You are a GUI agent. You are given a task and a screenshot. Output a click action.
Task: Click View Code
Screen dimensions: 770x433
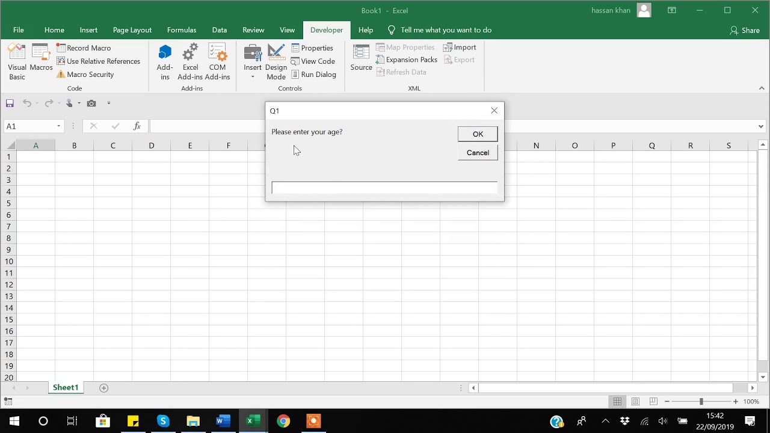tap(313, 61)
